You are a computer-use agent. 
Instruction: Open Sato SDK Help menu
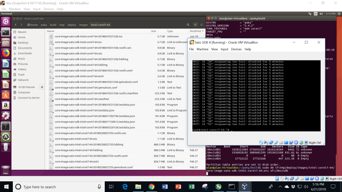[248, 49]
